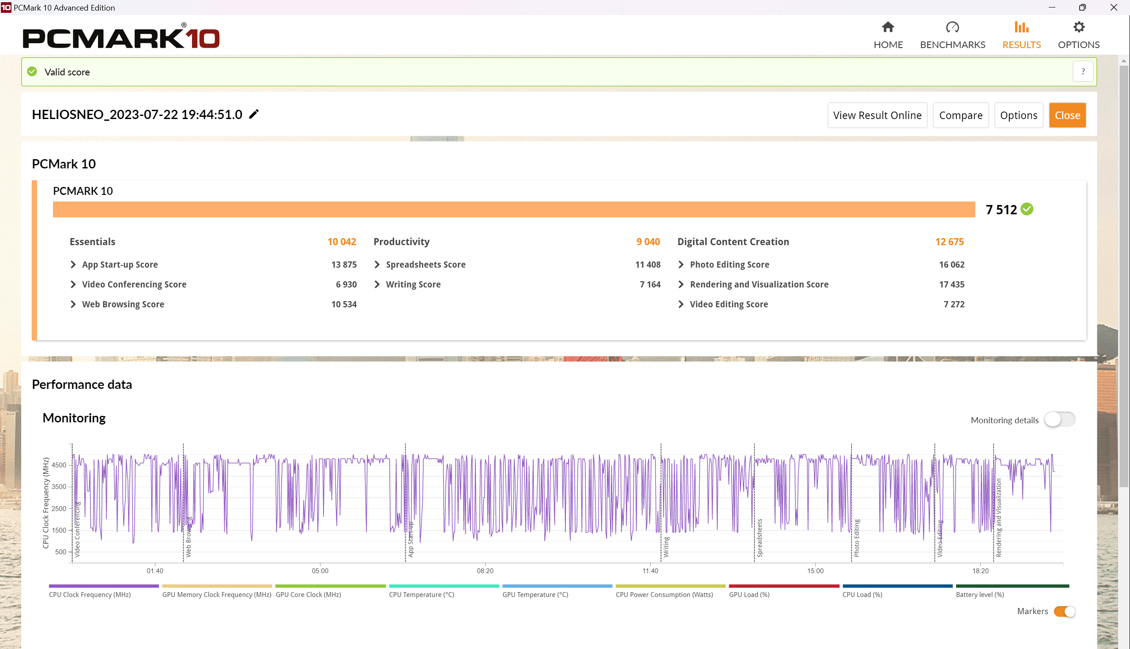The height and width of the screenshot is (649, 1130).
Task: Click the pencil icon to rename result
Action: (254, 115)
